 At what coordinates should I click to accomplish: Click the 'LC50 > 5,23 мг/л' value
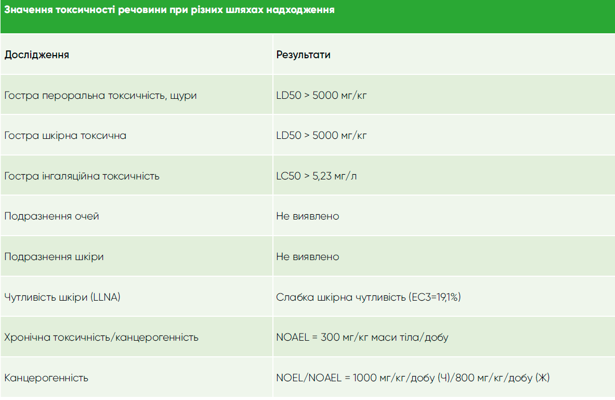point(317,176)
